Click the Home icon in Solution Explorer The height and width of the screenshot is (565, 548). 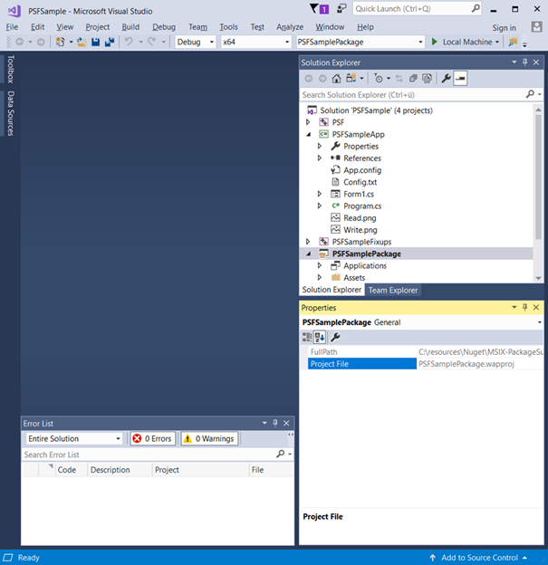coord(336,78)
